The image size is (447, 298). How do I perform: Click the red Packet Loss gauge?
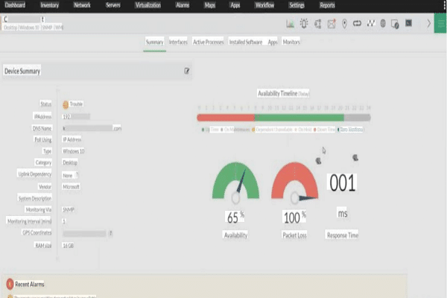click(294, 180)
